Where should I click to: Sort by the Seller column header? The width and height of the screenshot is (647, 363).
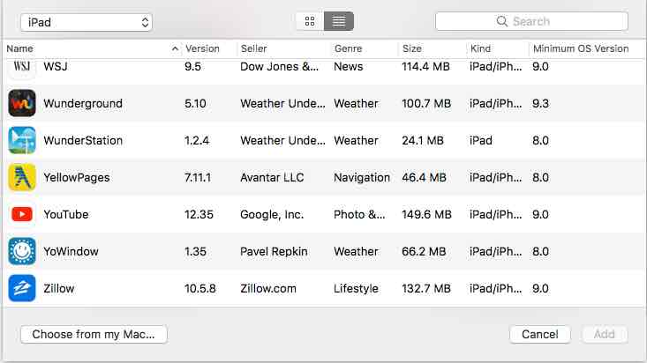[x=253, y=48]
